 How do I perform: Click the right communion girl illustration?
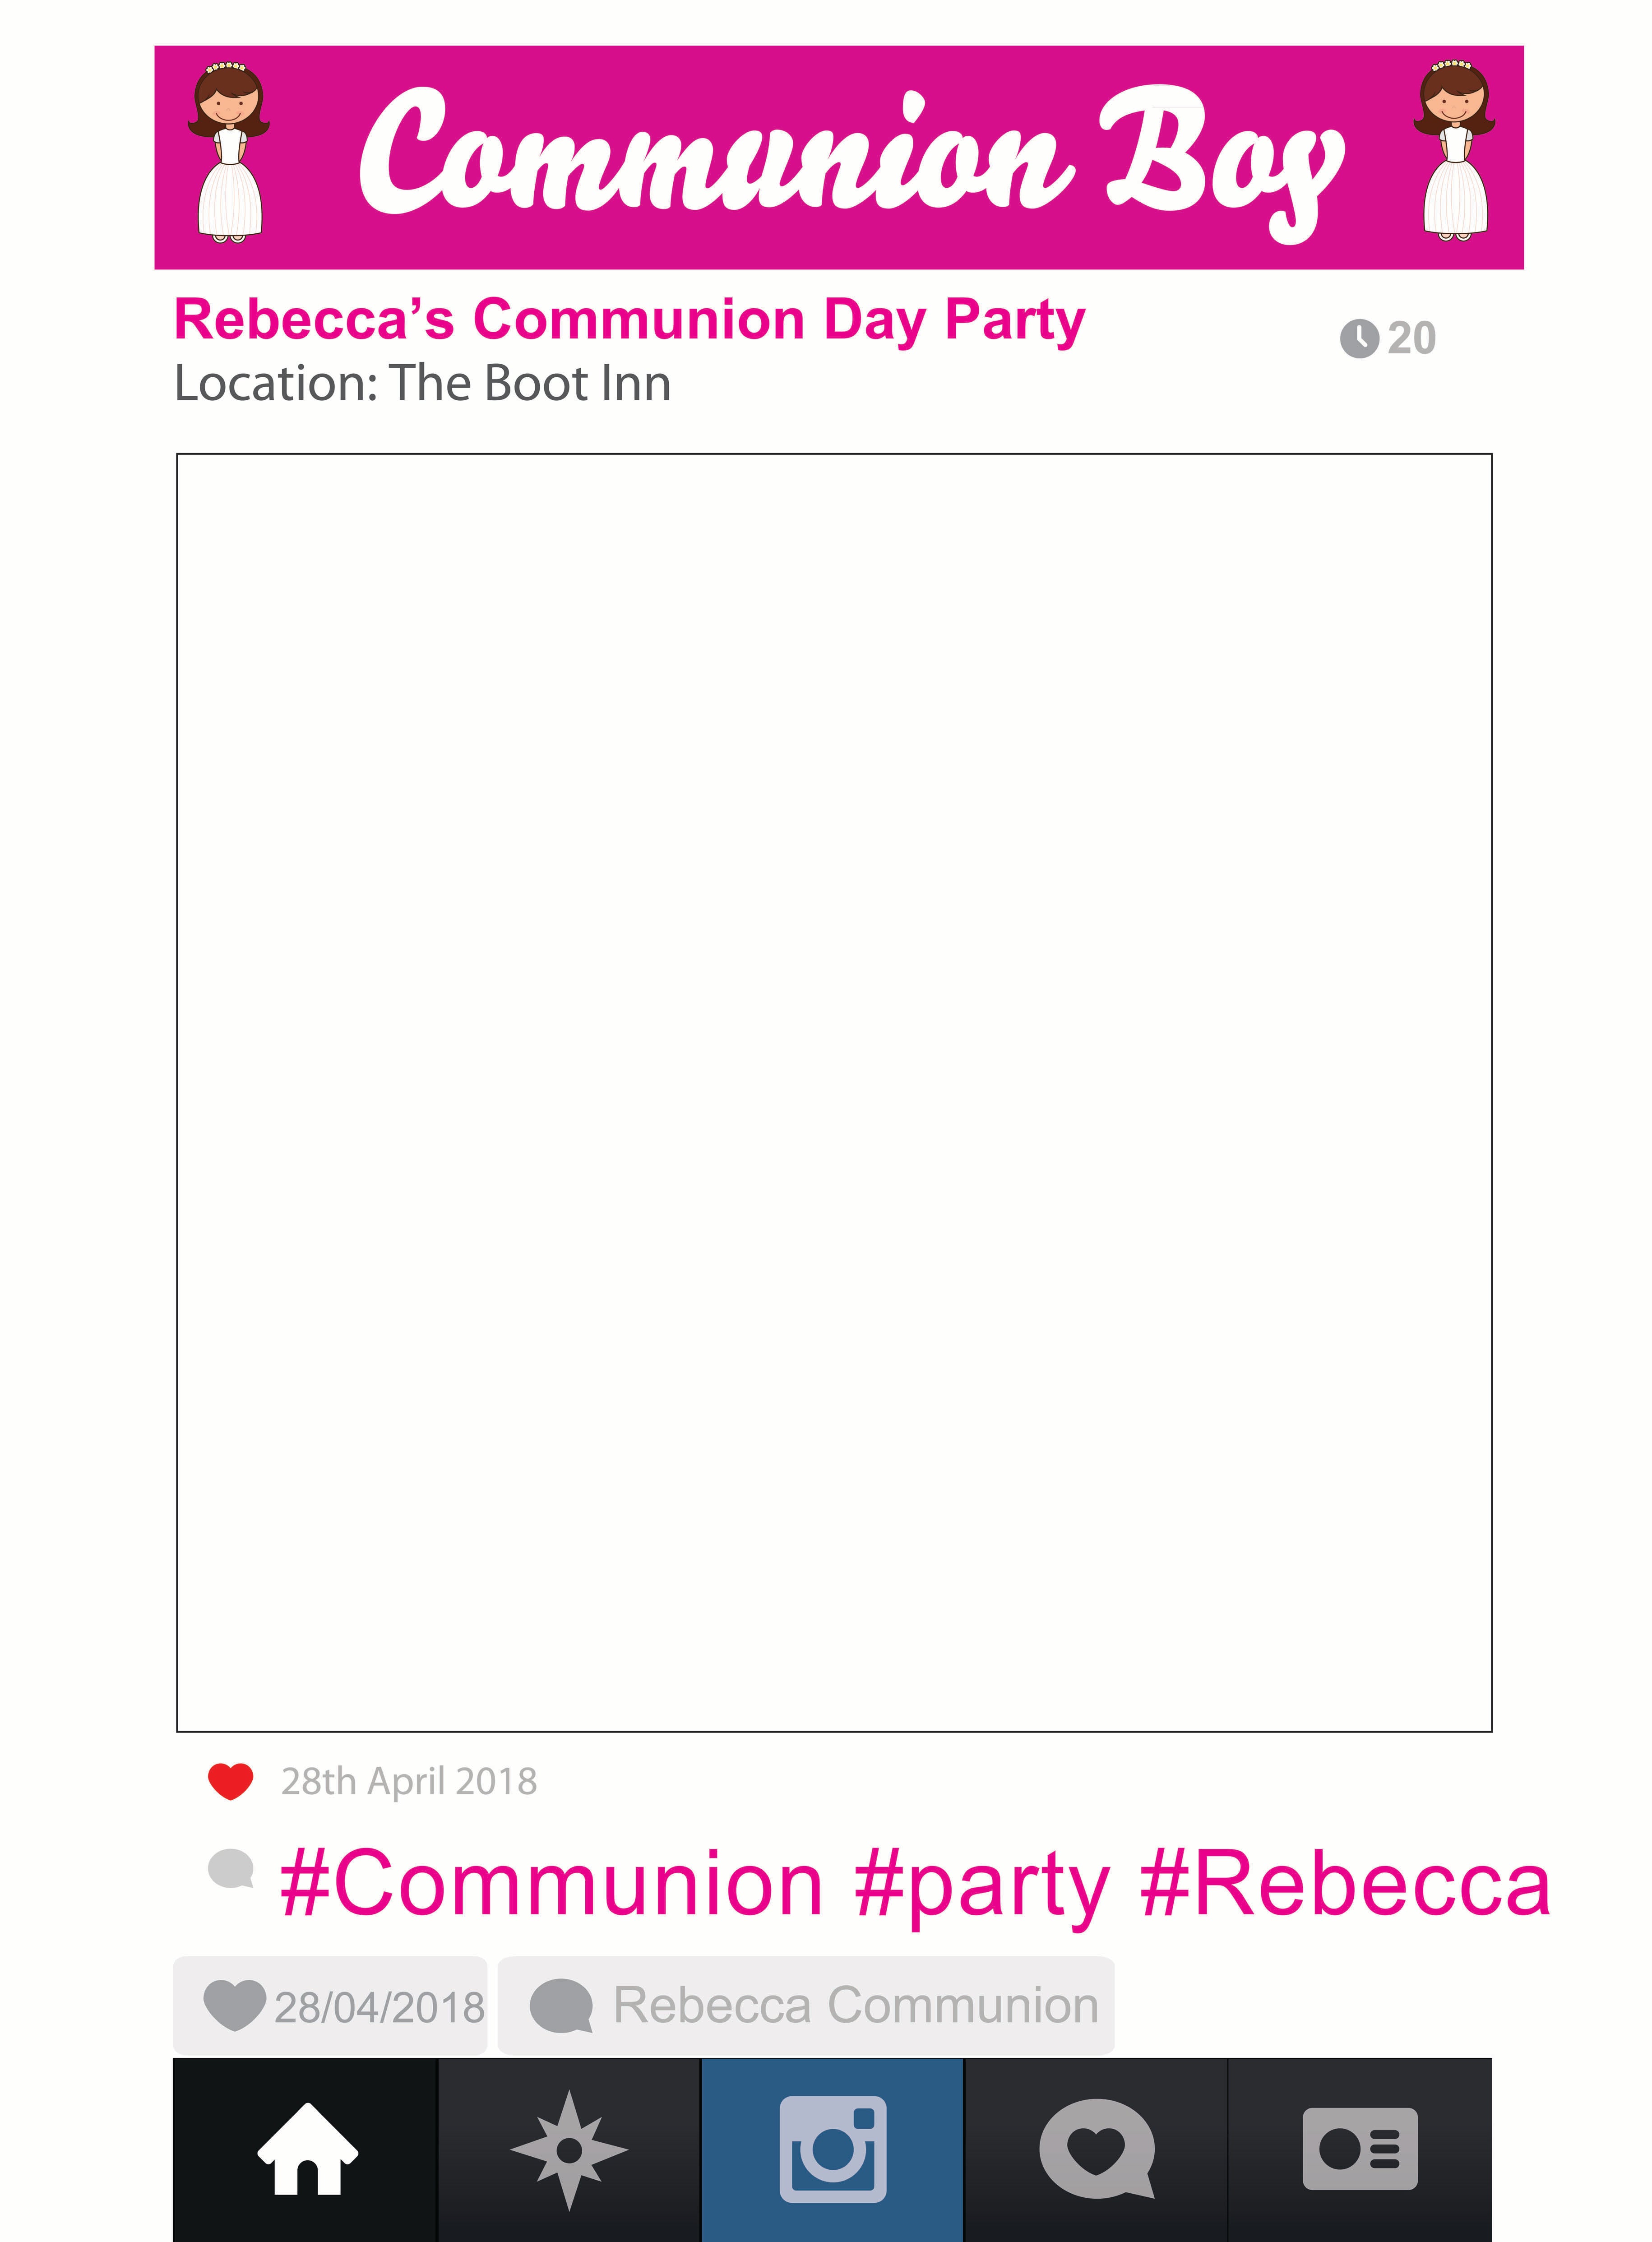click(x=1455, y=152)
